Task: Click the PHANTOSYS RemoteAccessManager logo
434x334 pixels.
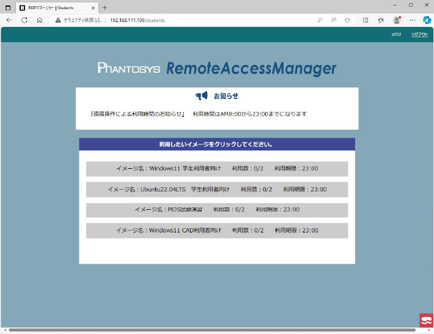Action: (217, 68)
